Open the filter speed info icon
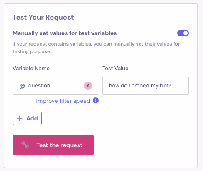The height and width of the screenshot is (171, 203). tap(96, 100)
